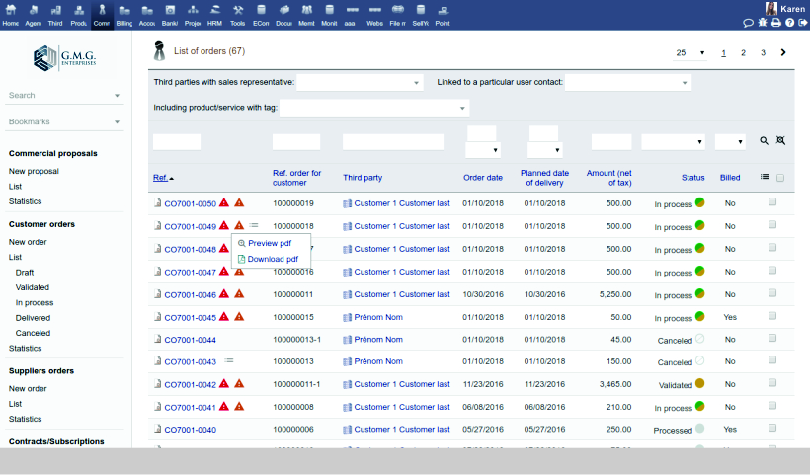Click the document icon next to CO7001-0049
This screenshot has height=475, width=810.
tap(157, 226)
